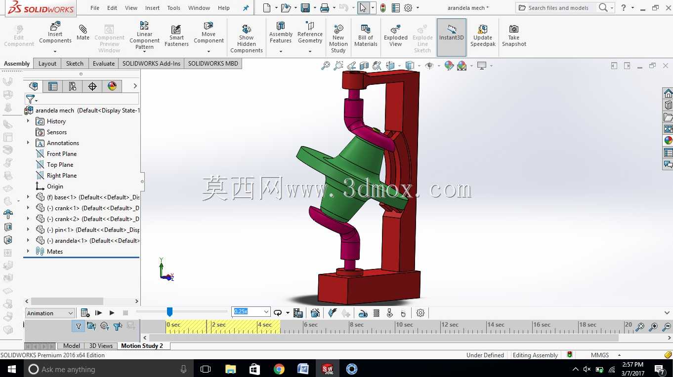
Task: Toggle Instant3D mode
Action: tap(452, 38)
